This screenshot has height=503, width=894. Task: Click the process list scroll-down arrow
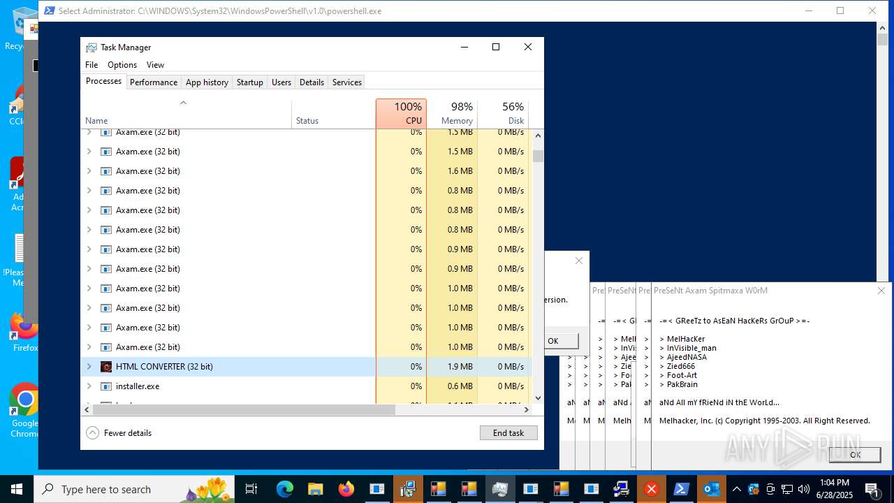(x=538, y=398)
